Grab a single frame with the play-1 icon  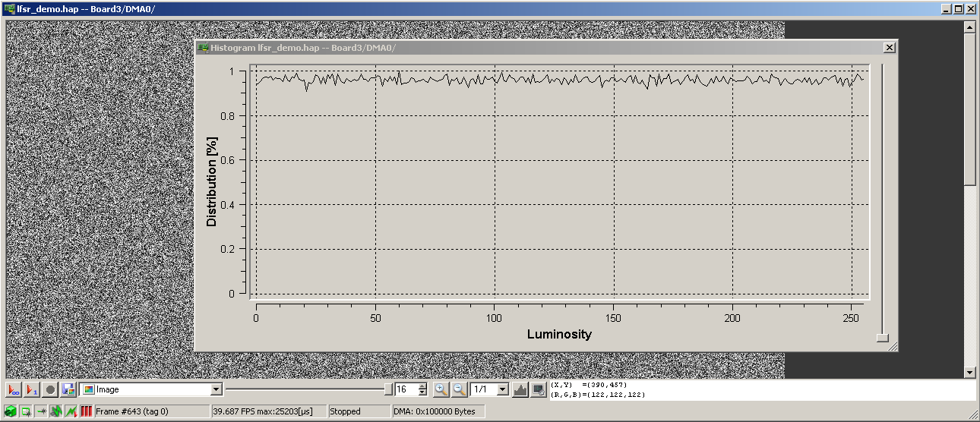(32, 389)
